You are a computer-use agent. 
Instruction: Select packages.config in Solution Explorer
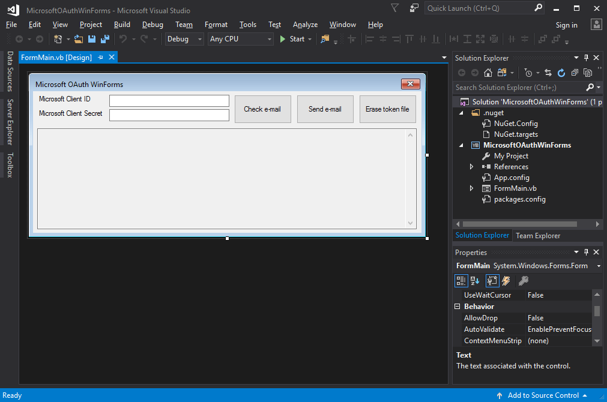point(519,199)
